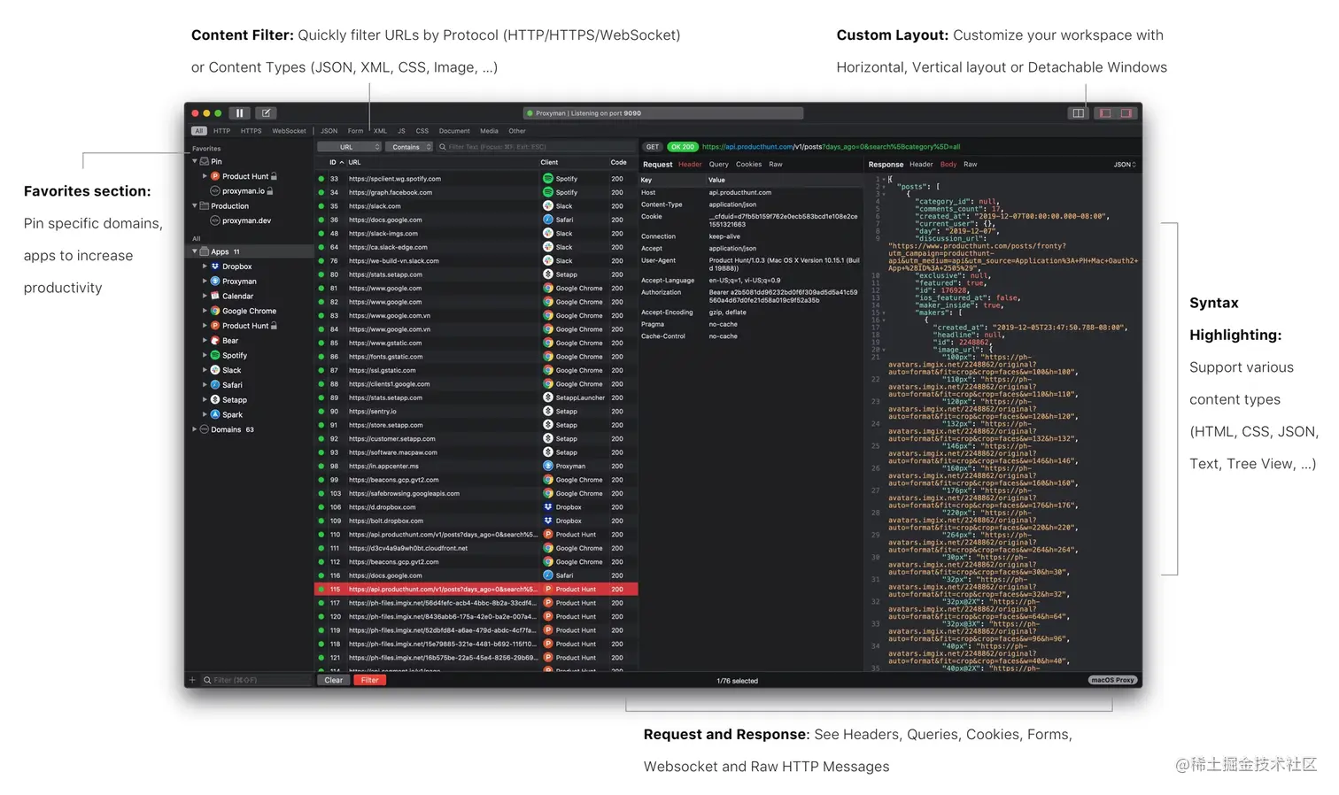Open the Response Body tab
The width and height of the screenshot is (1339, 795).
coord(948,165)
